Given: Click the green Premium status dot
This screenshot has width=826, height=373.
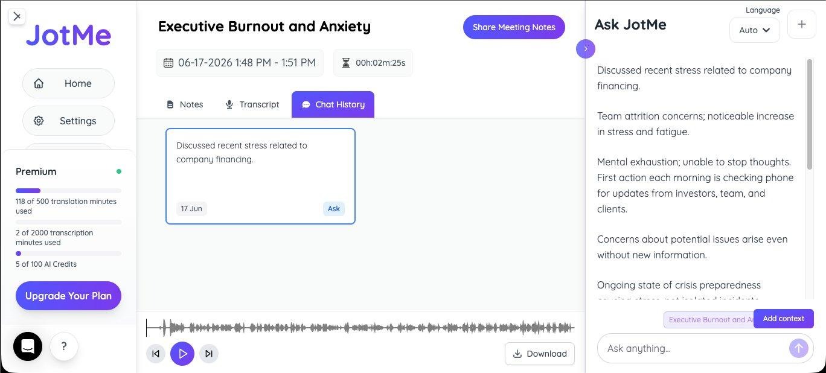Looking at the screenshot, I should (119, 171).
